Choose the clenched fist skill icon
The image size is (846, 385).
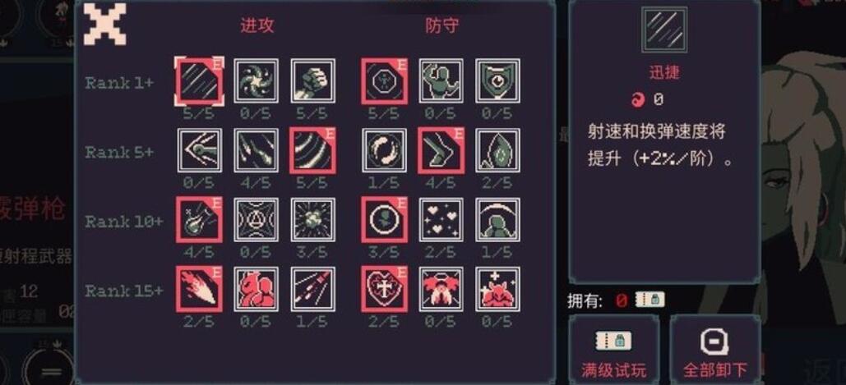tap(313, 80)
